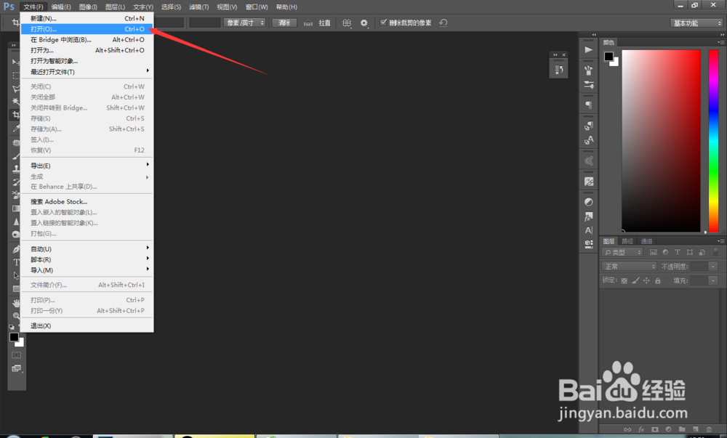This screenshot has height=438, width=727.
Task: Select the Zoom magnifier tool
Action: 16,316
